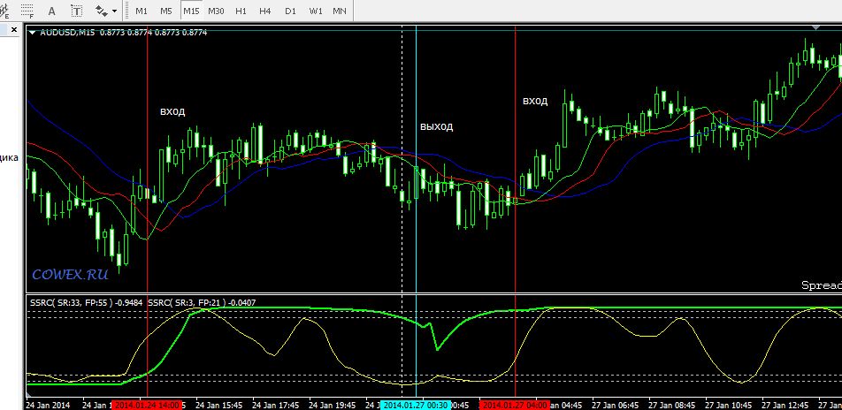Select the active M15 timeframe button
Image resolution: width=842 pixels, height=410 pixels.
(191, 11)
